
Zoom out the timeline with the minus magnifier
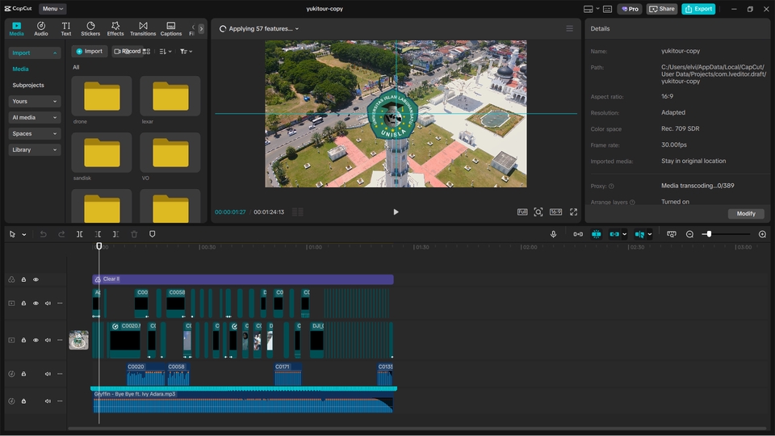point(690,234)
